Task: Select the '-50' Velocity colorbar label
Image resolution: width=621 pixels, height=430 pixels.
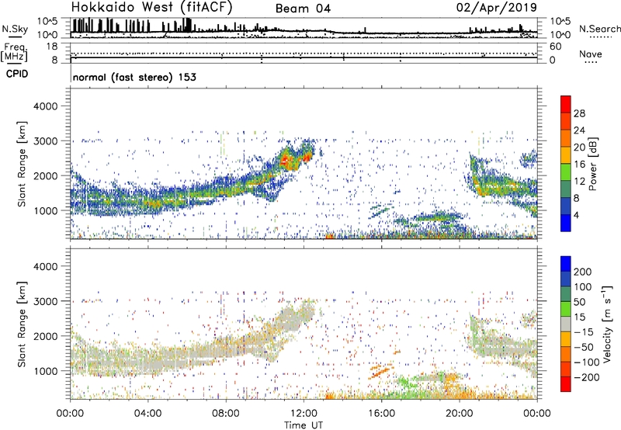Action: point(584,347)
